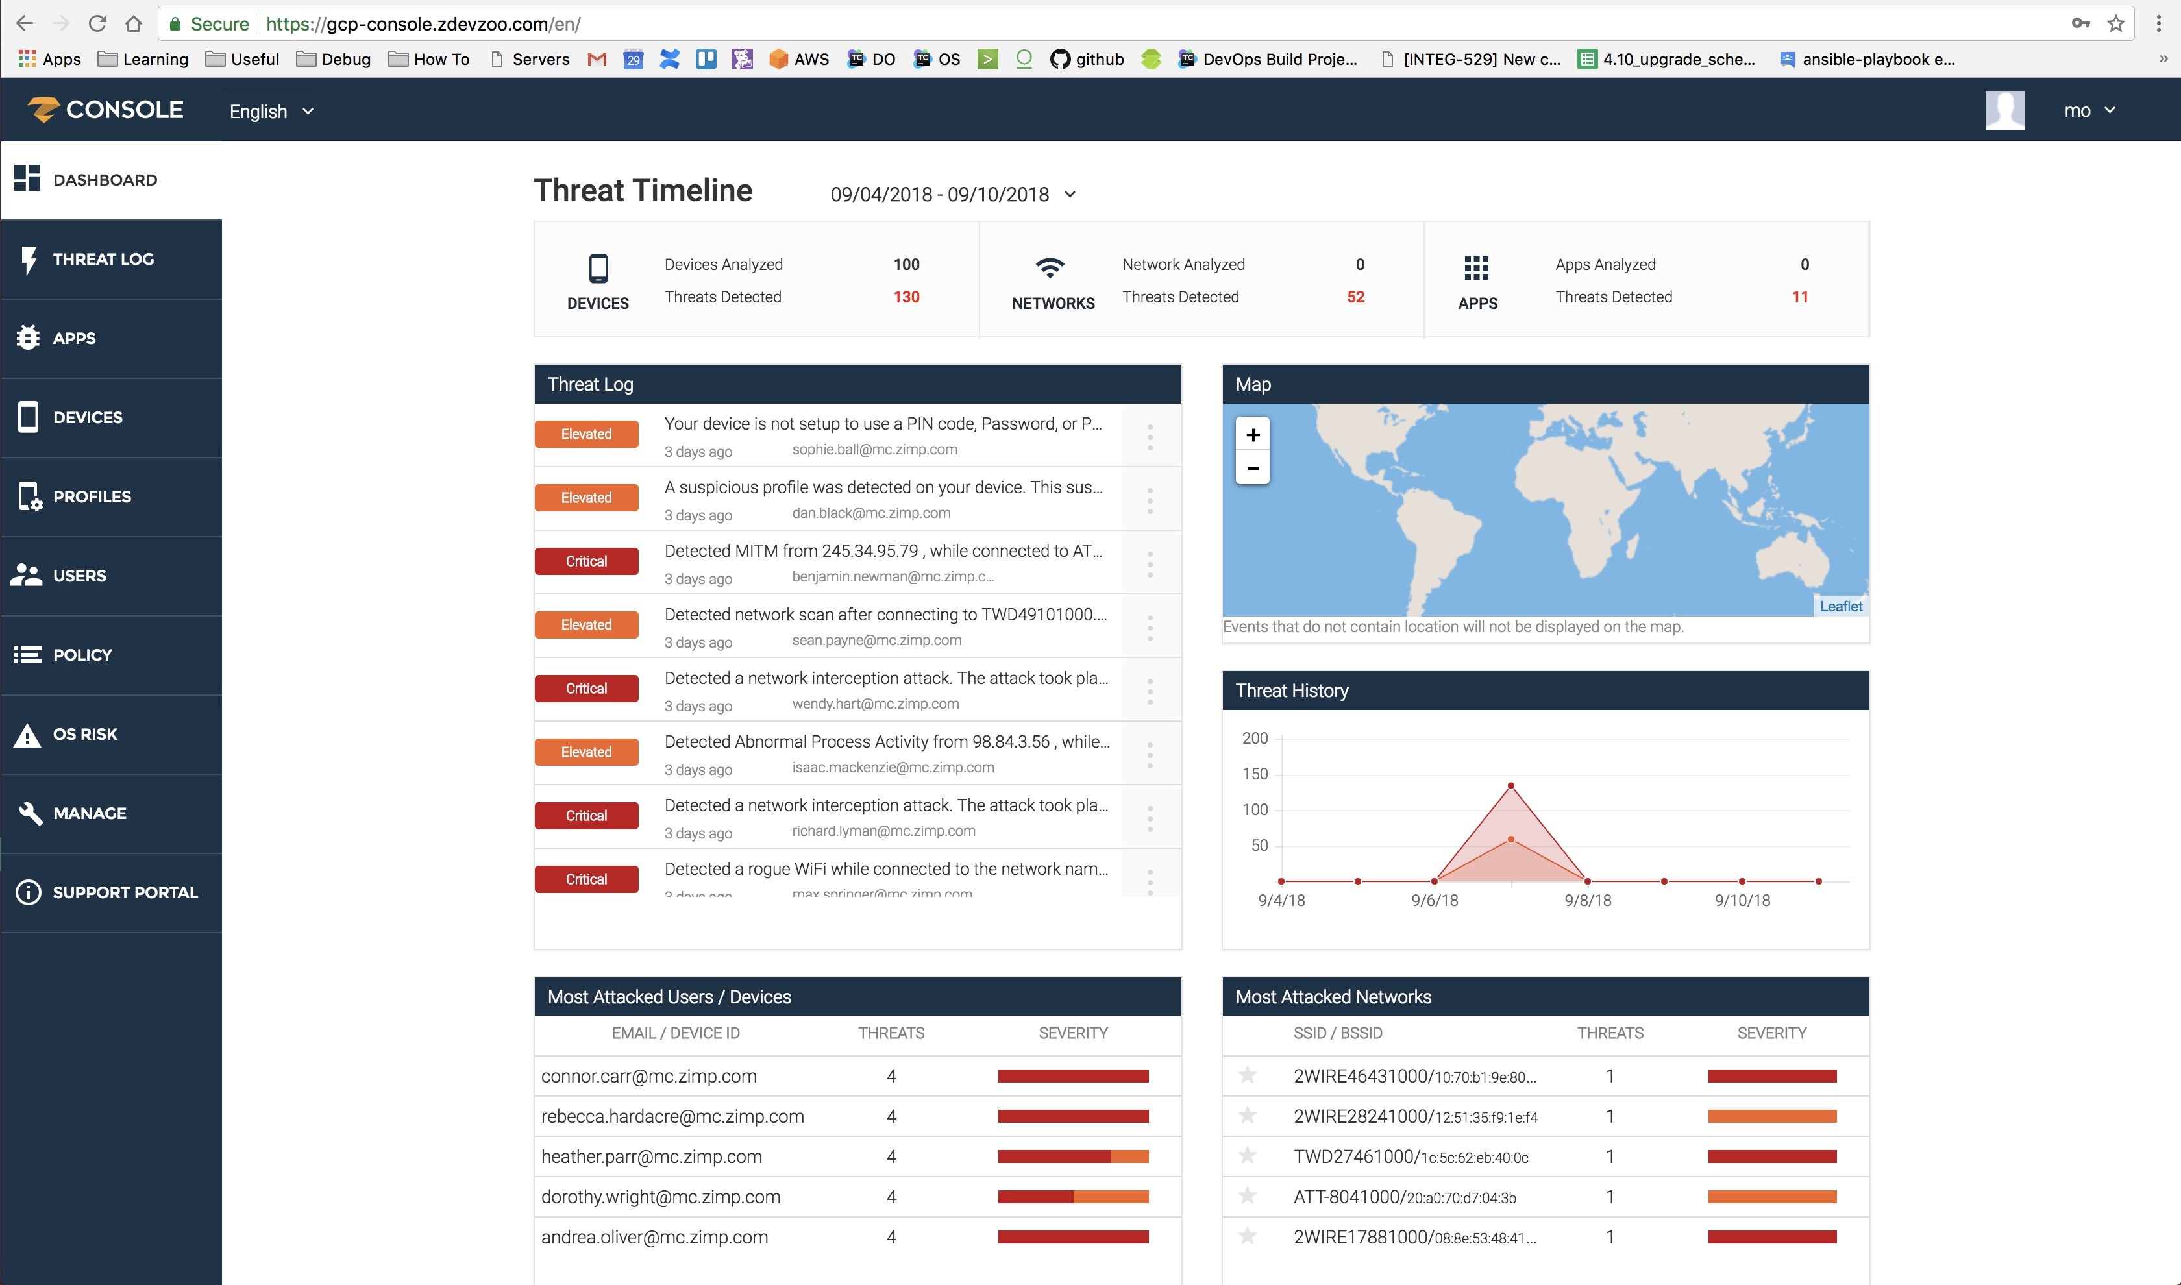
Task: Open the Apps bookmark shortcut
Action: (49, 59)
